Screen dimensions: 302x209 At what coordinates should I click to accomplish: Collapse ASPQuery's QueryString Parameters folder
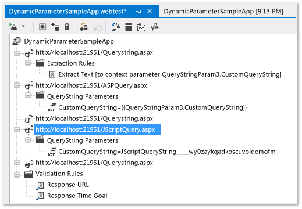pos(28,95)
